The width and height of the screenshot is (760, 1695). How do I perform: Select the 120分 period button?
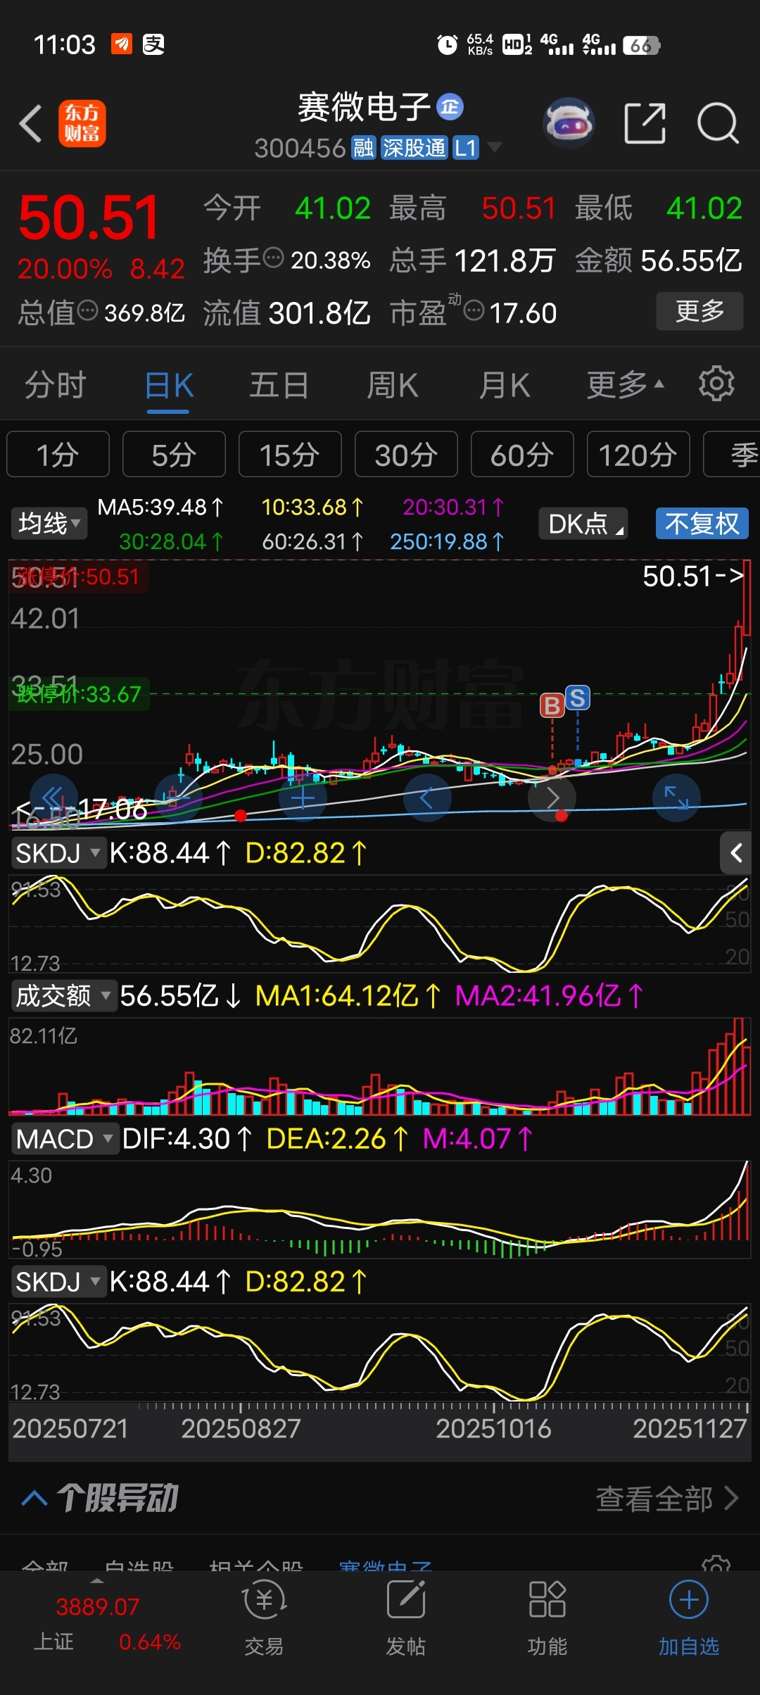click(x=638, y=454)
